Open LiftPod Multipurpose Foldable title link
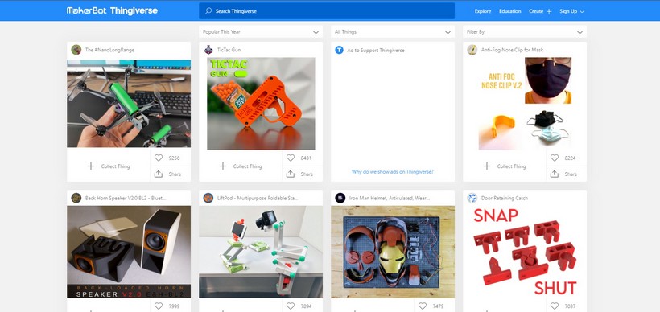Viewport: 660px width, 312px height. [x=258, y=198]
